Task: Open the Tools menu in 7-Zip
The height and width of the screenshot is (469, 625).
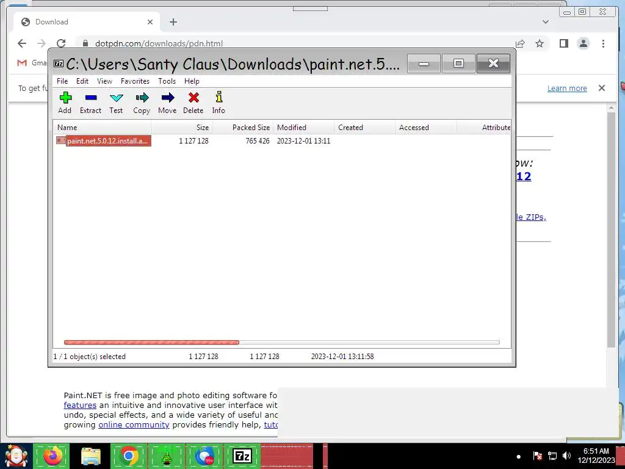Action: (x=167, y=81)
